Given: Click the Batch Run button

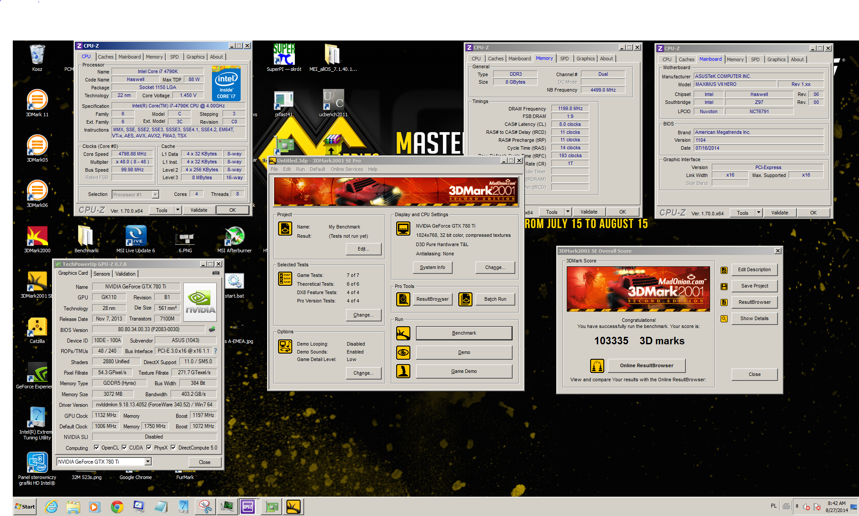Looking at the screenshot, I should coord(495,299).
